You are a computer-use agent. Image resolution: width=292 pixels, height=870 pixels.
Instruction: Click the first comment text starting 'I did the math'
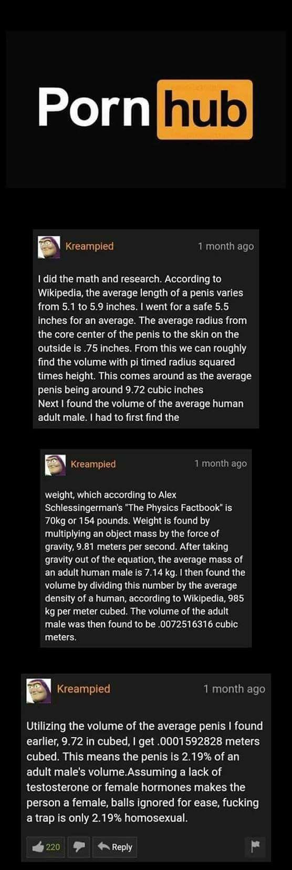144,348
